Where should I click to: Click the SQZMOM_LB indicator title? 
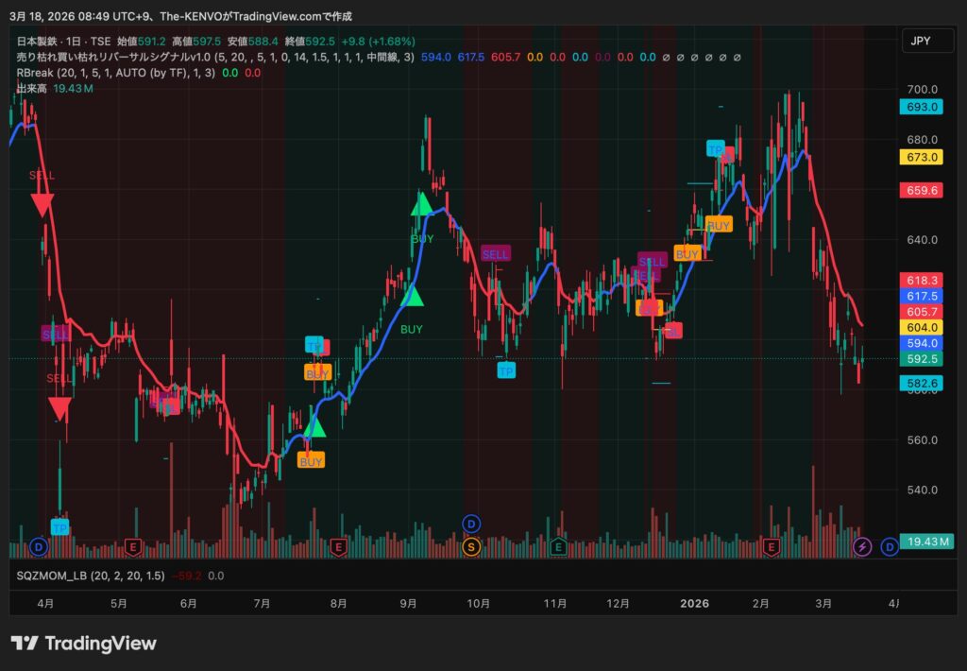(x=57, y=575)
